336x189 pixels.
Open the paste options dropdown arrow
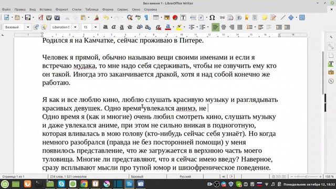[89, 17]
